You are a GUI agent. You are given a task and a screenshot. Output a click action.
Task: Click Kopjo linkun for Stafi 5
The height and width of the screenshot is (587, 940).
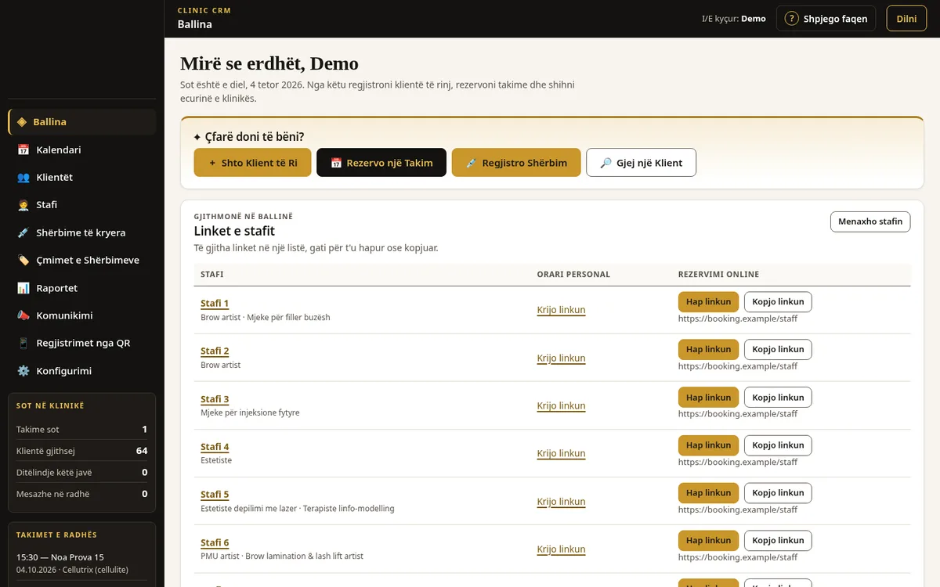pyautogui.click(x=778, y=493)
